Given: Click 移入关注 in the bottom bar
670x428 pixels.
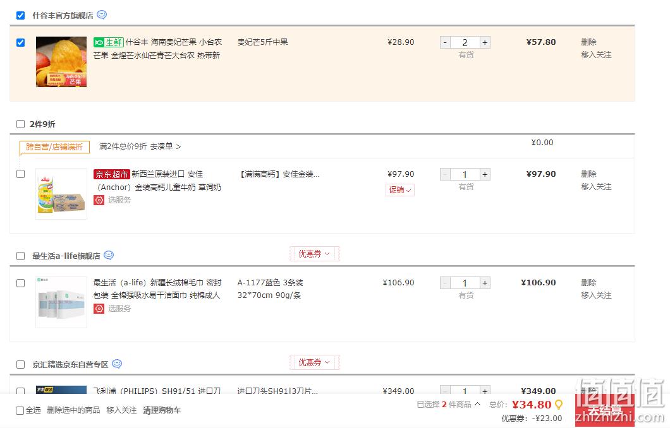Looking at the screenshot, I should (121, 410).
